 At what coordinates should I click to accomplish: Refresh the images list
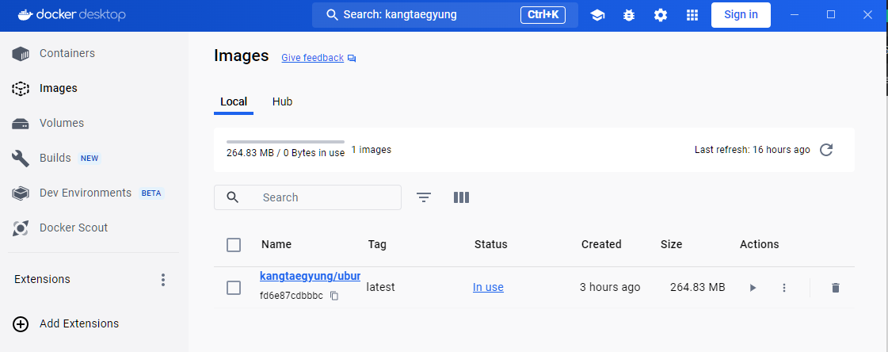(826, 150)
